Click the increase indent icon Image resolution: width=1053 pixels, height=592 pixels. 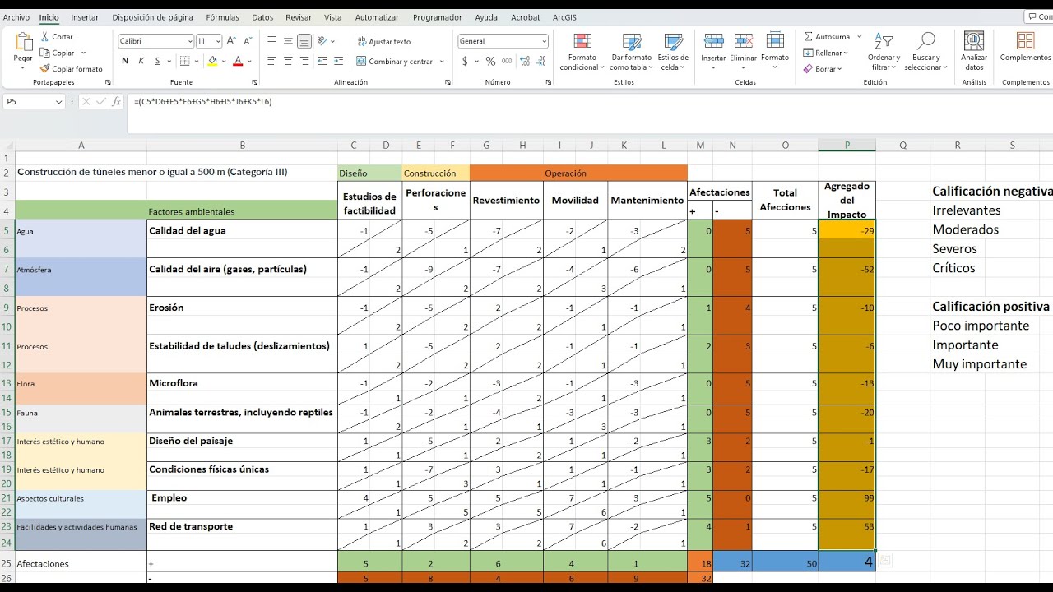tap(339, 61)
